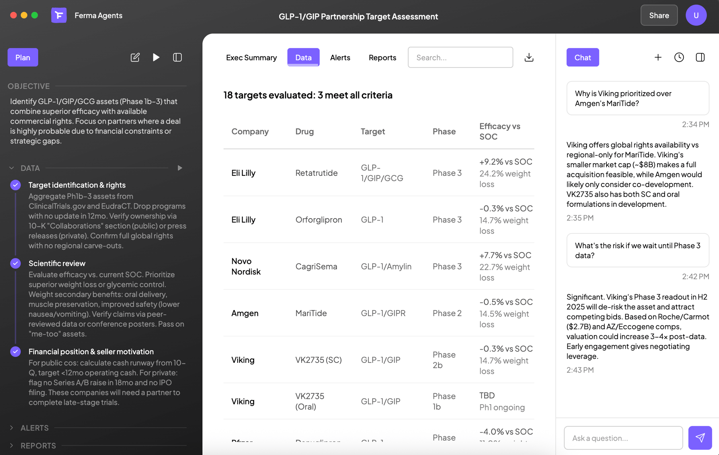Click the Ask a question input
The image size is (719, 455).
coord(623,438)
